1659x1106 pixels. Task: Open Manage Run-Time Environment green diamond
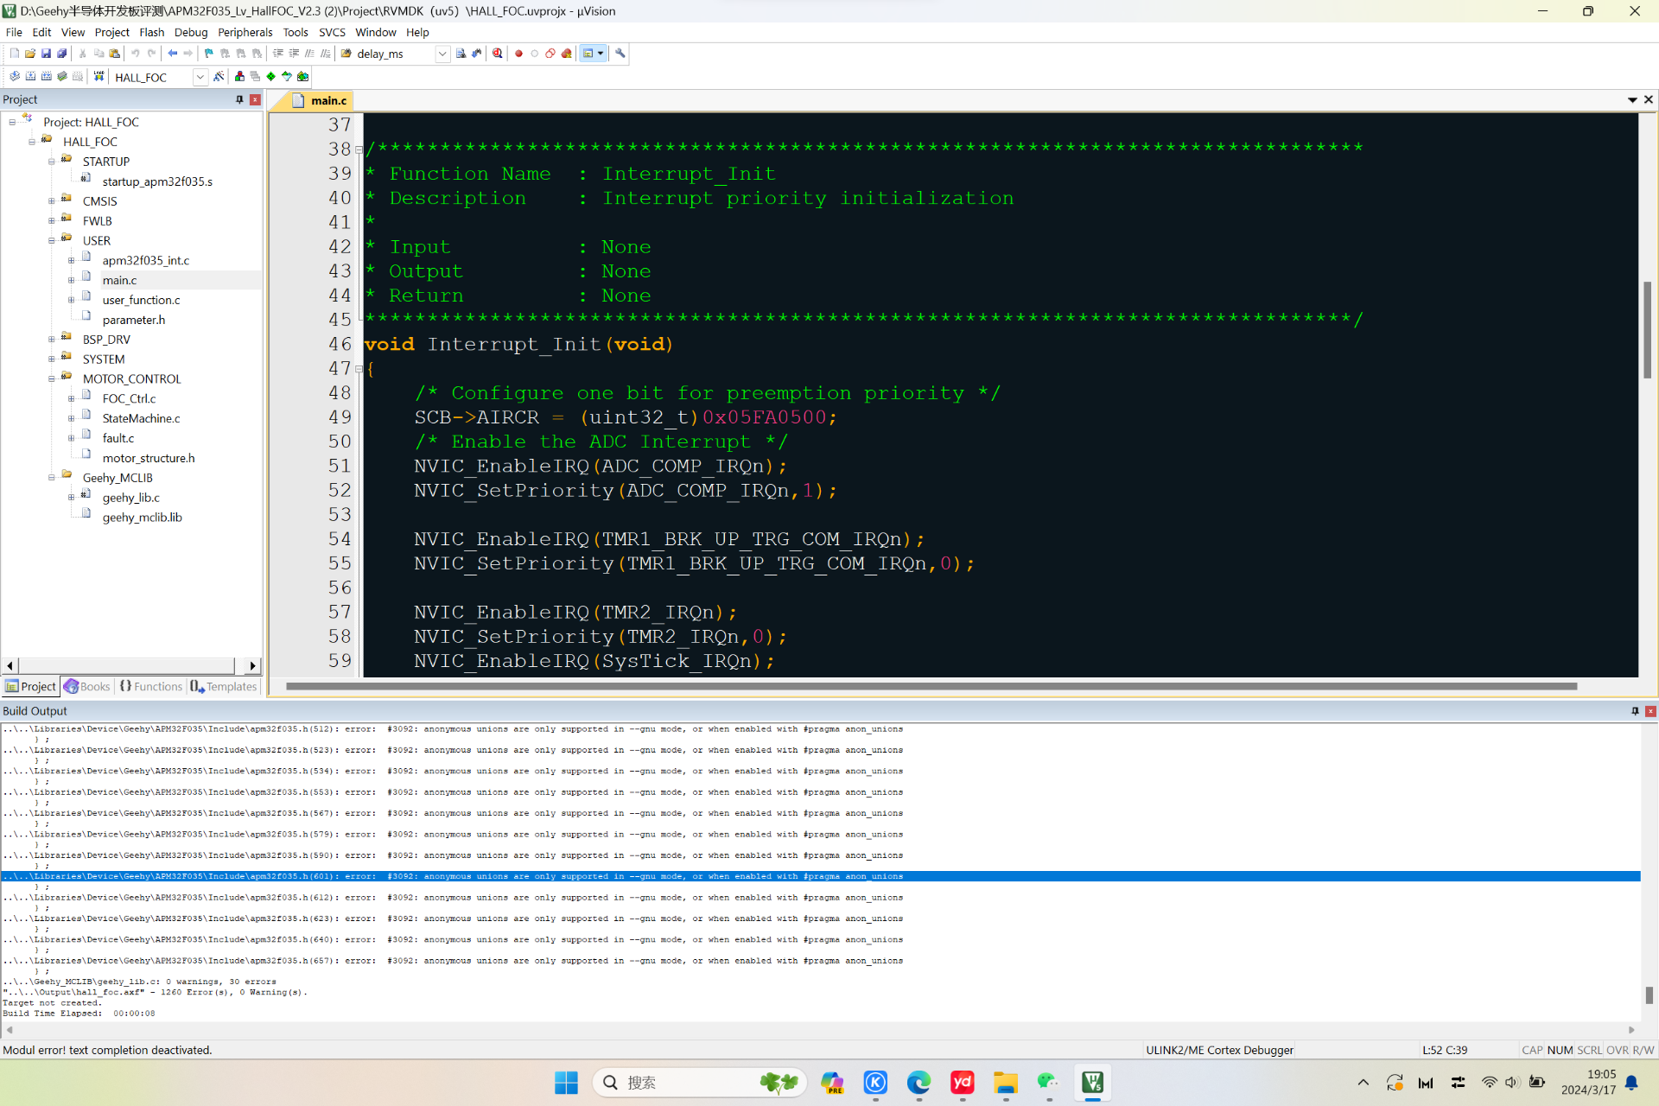click(x=271, y=77)
